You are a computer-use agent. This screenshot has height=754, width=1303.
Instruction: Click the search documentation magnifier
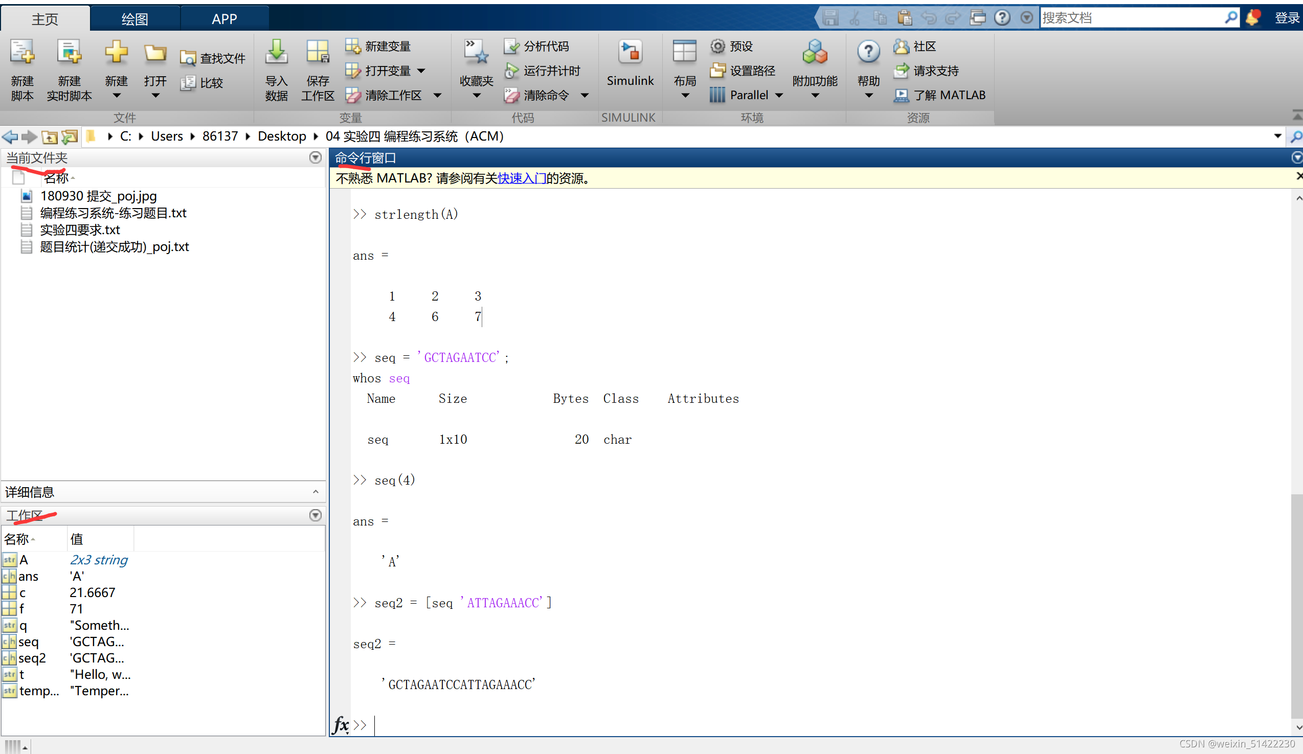pos(1231,18)
